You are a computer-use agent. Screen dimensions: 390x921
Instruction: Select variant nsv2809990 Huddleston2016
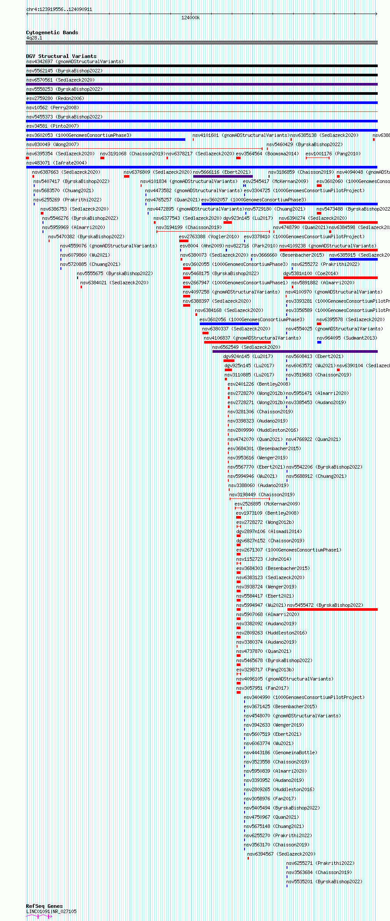[263, 430]
